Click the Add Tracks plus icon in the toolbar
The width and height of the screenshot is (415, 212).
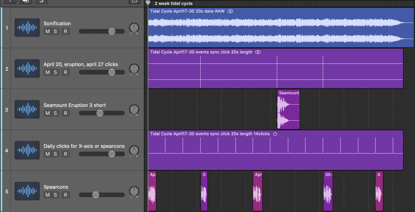tap(10, 2)
